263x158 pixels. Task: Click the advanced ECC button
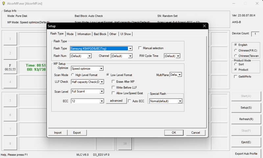coord(116,101)
